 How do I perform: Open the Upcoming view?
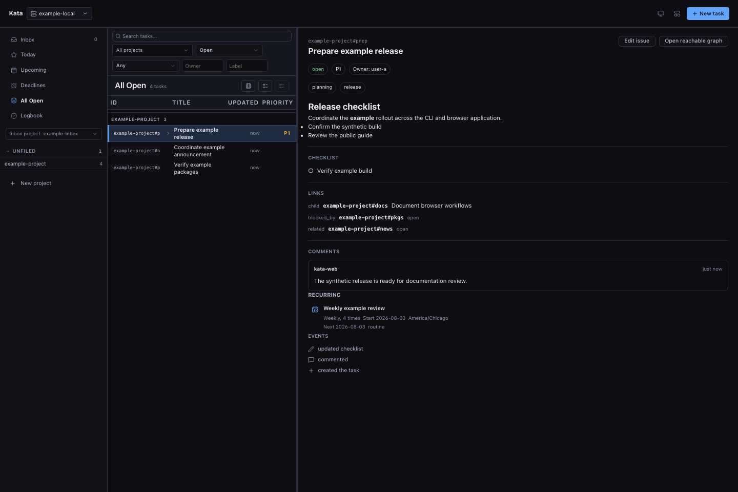(53, 70)
